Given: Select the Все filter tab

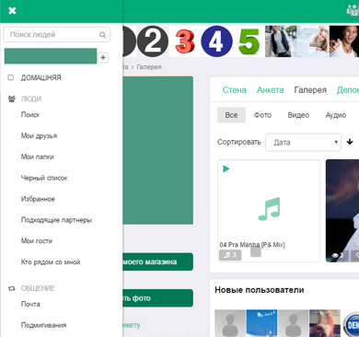Looking at the screenshot, I should pyautogui.click(x=231, y=115).
